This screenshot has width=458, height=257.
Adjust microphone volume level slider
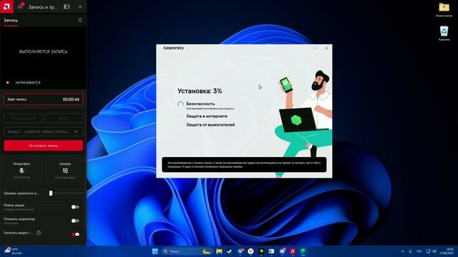(51, 193)
